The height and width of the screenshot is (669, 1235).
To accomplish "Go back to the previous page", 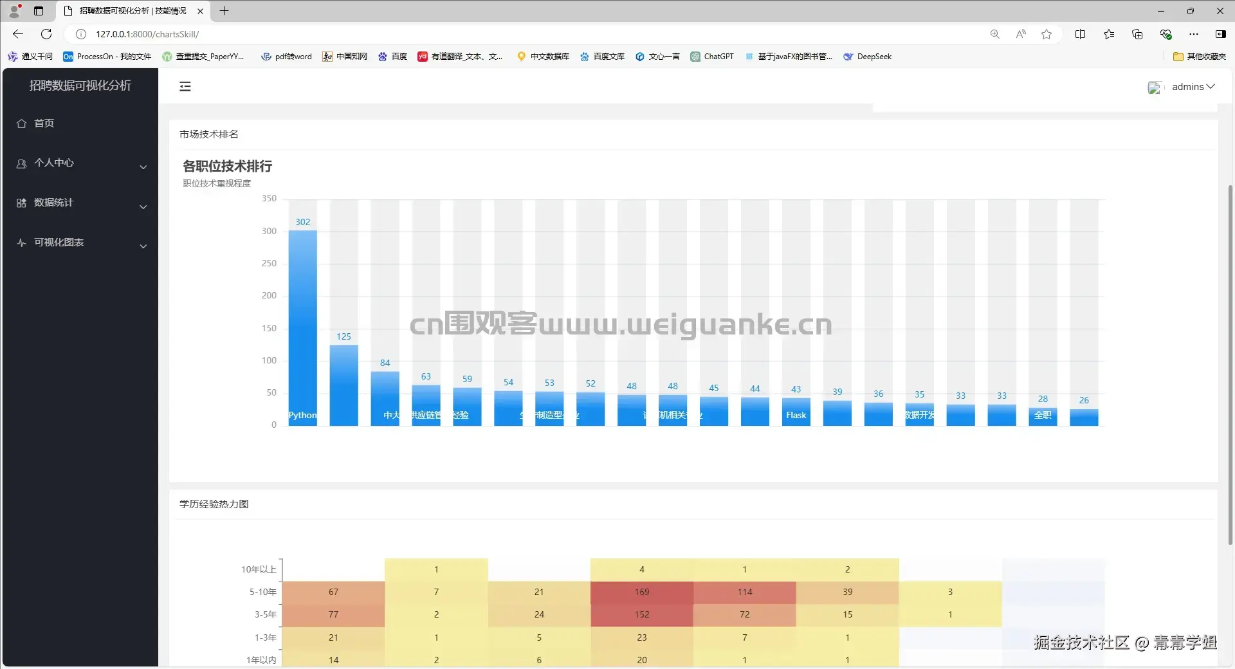I will 18,34.
